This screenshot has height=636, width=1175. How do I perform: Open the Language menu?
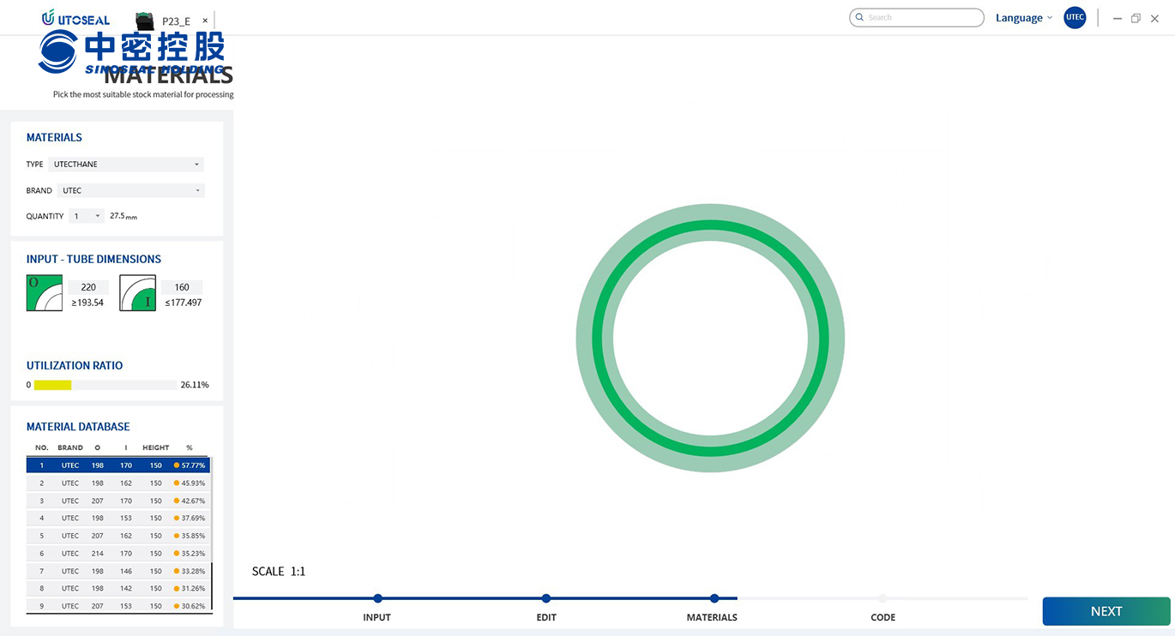(1023, 18)
